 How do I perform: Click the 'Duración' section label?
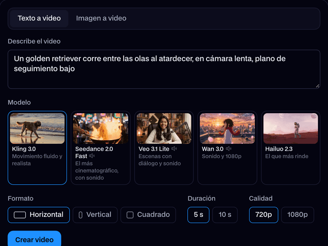(201, 198)
